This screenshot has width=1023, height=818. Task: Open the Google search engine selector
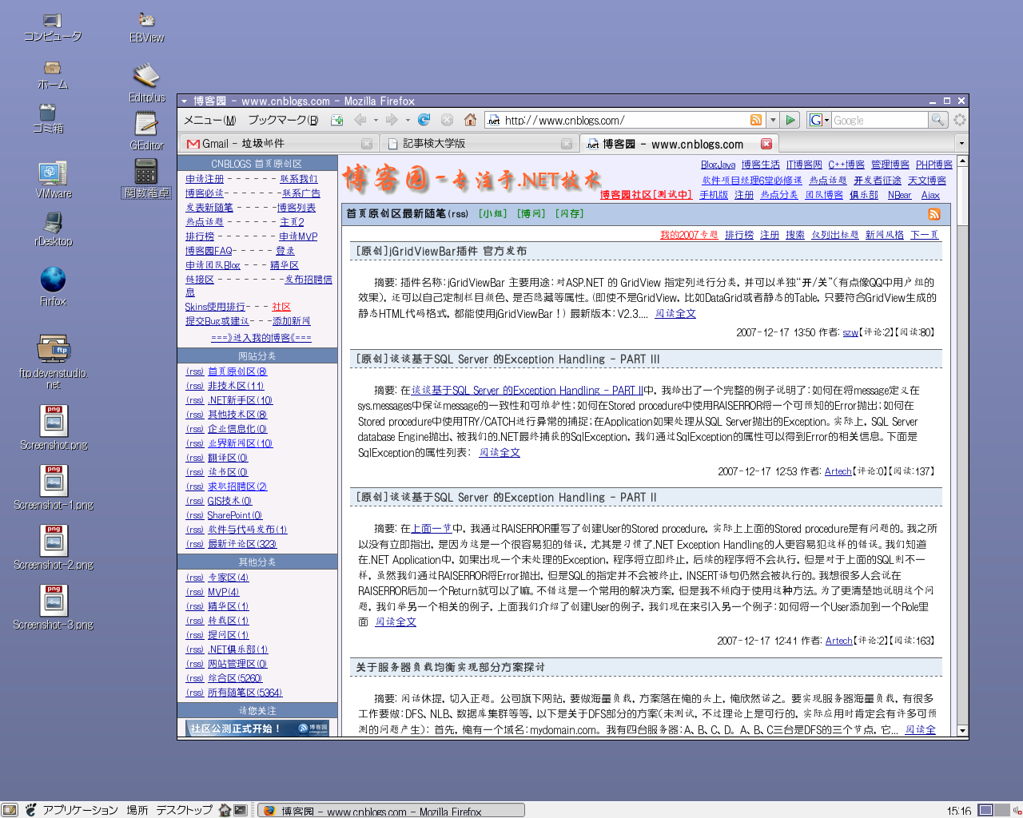tap(819, 120)
